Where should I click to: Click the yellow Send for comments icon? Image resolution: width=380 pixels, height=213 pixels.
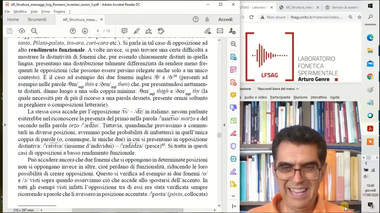[233, 184]
